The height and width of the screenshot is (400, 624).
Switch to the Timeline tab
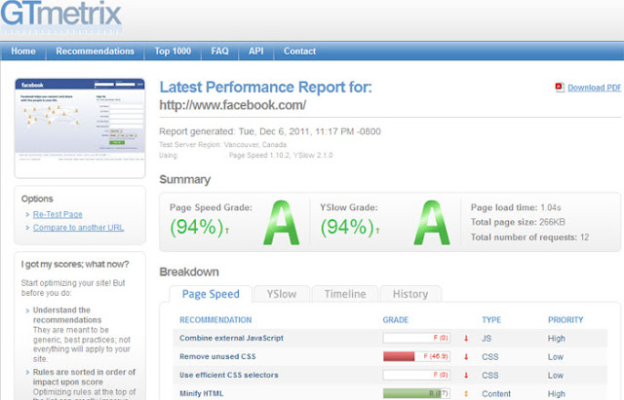pyautogui.click(x=345, y=294)
